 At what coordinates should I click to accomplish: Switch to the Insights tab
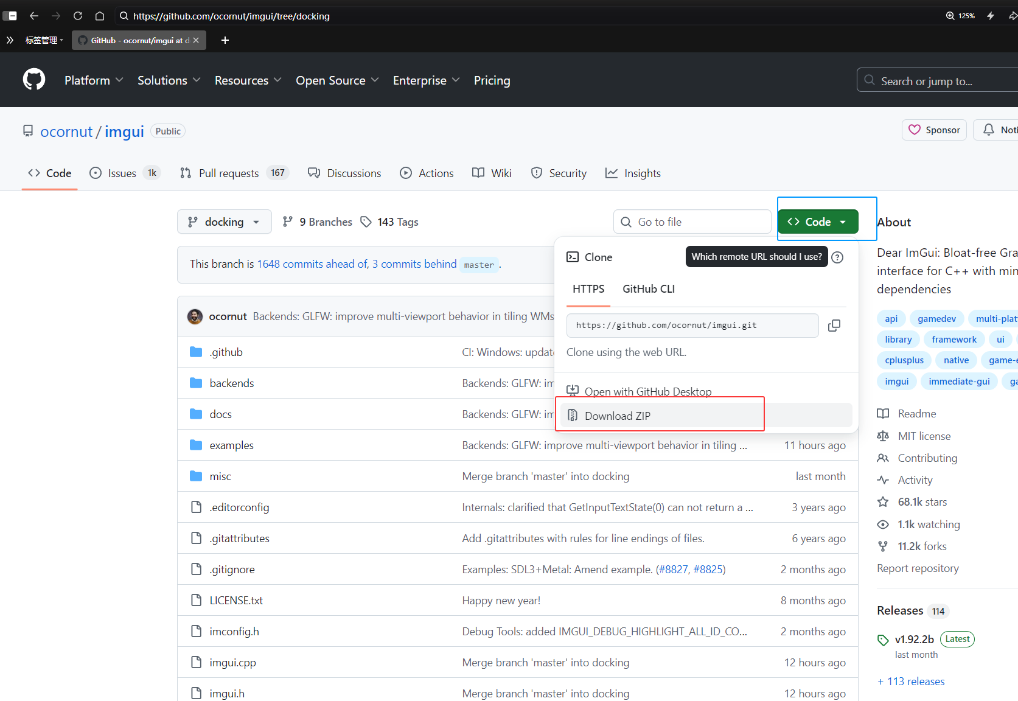click(633, 173)
